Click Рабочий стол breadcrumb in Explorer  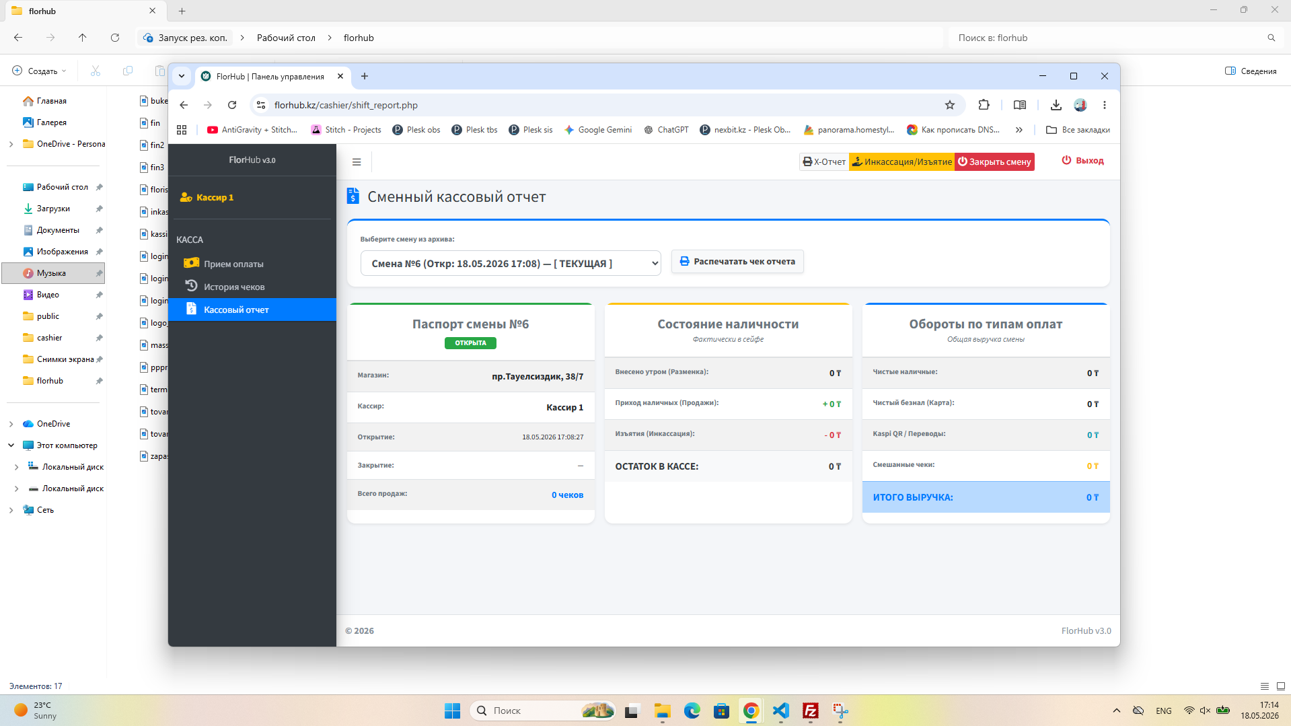[x=286, y=38]
